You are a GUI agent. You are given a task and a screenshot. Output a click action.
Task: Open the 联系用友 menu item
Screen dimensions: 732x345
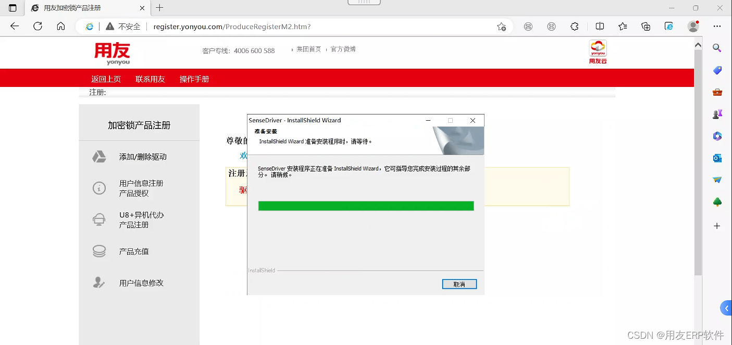[150, 79]
